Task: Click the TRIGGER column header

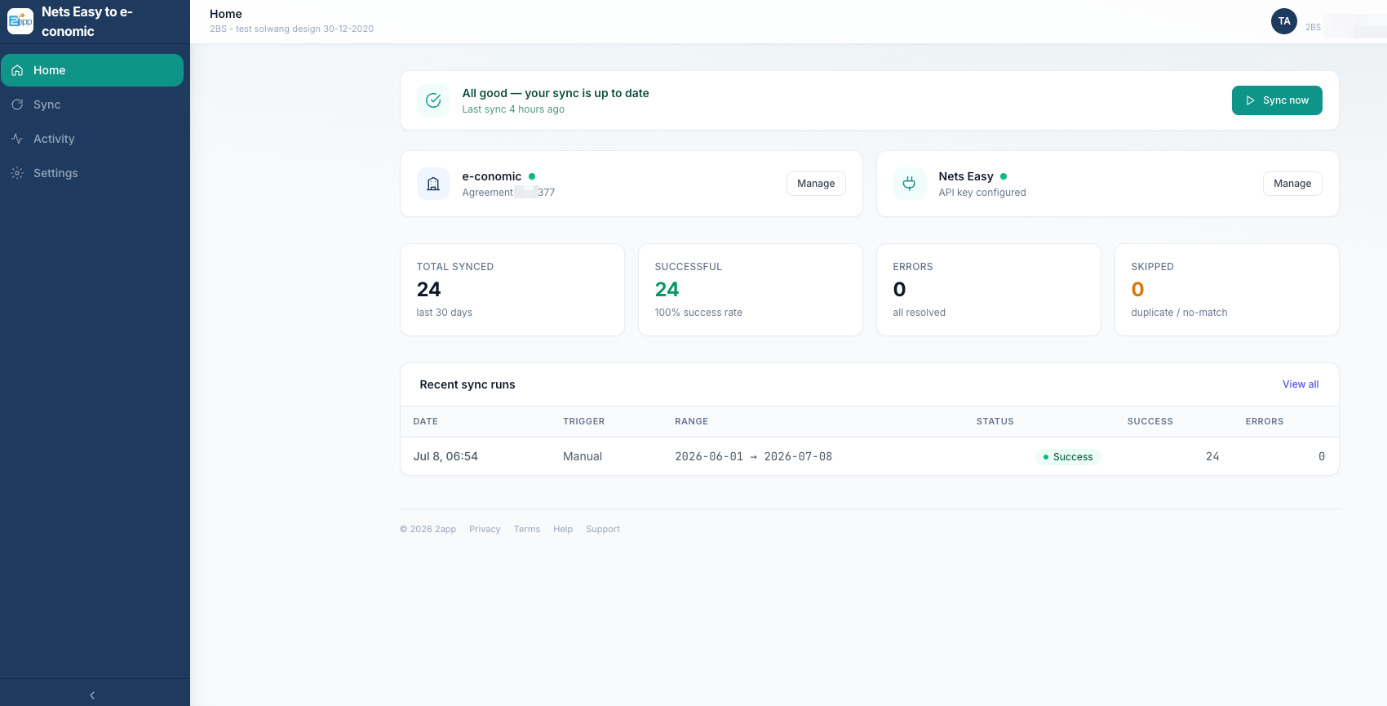Action: point(584,422)
